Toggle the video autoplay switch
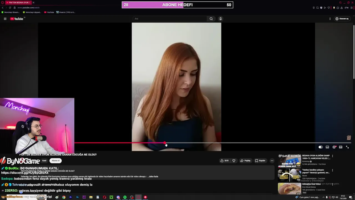The height and width of the screenshot is (200, 355). coord(321,147)
